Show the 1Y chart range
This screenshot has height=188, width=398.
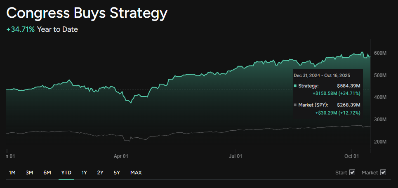(84, 172)
